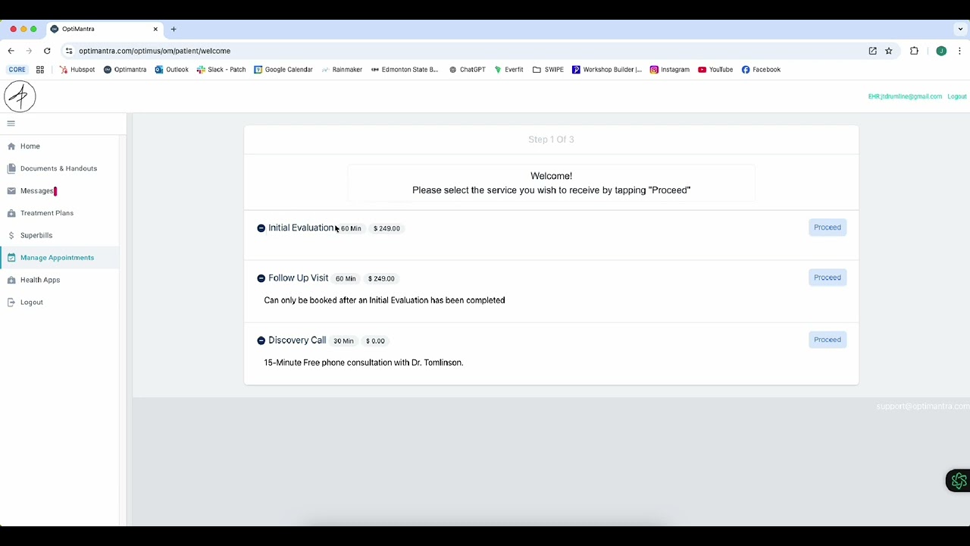Go to Treatment Plans
Viewport: 970px width, 546px height.
(x=47, y=213)
